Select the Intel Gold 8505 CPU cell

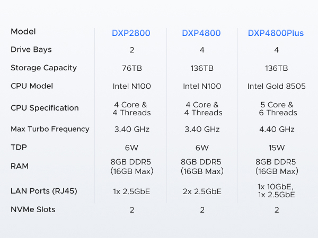tap(276, 86)
